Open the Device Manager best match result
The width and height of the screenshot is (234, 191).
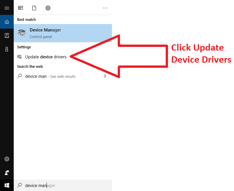coord(63,33)
